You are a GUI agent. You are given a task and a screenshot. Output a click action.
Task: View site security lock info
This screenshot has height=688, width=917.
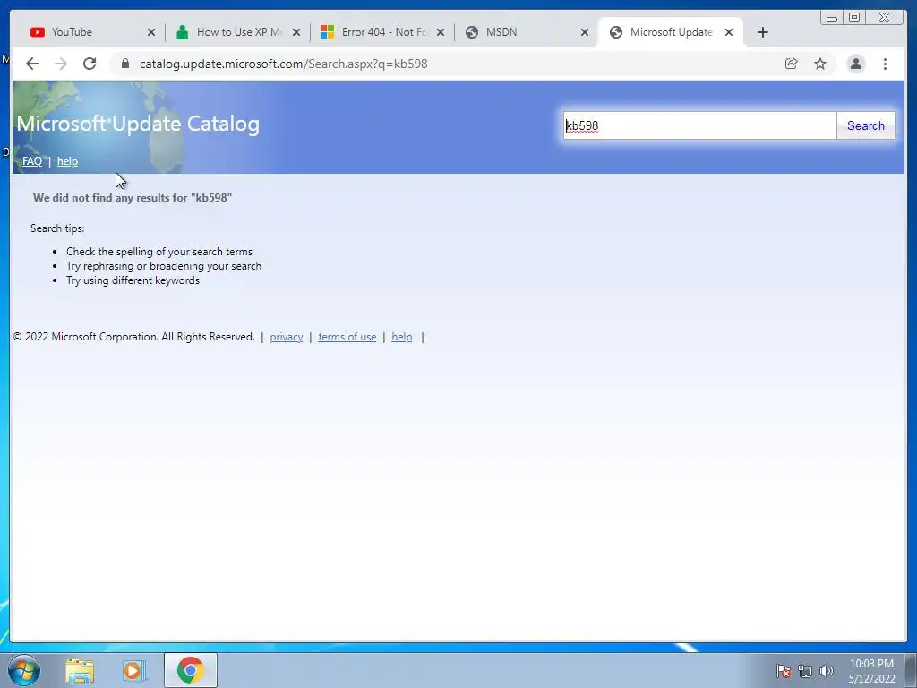coord(124,64)
